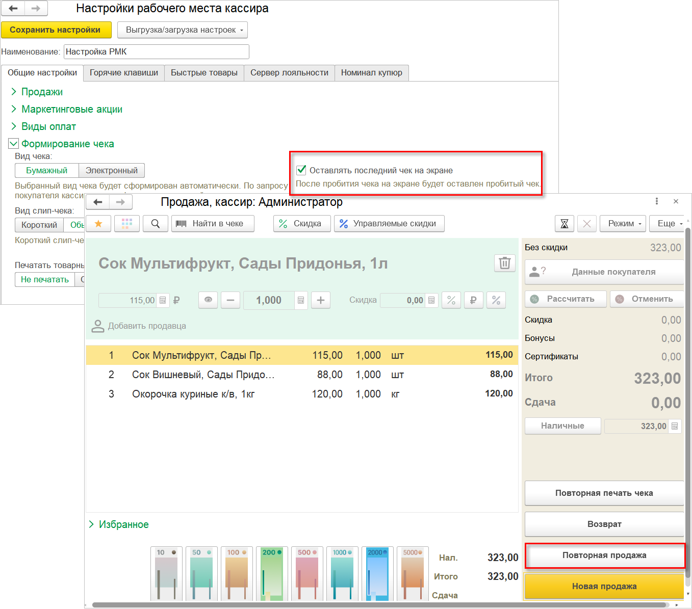Uncheck 'Оставлять последний чек на экране'
The width and height of the screenshot is (692, 609).
point(301,170)
